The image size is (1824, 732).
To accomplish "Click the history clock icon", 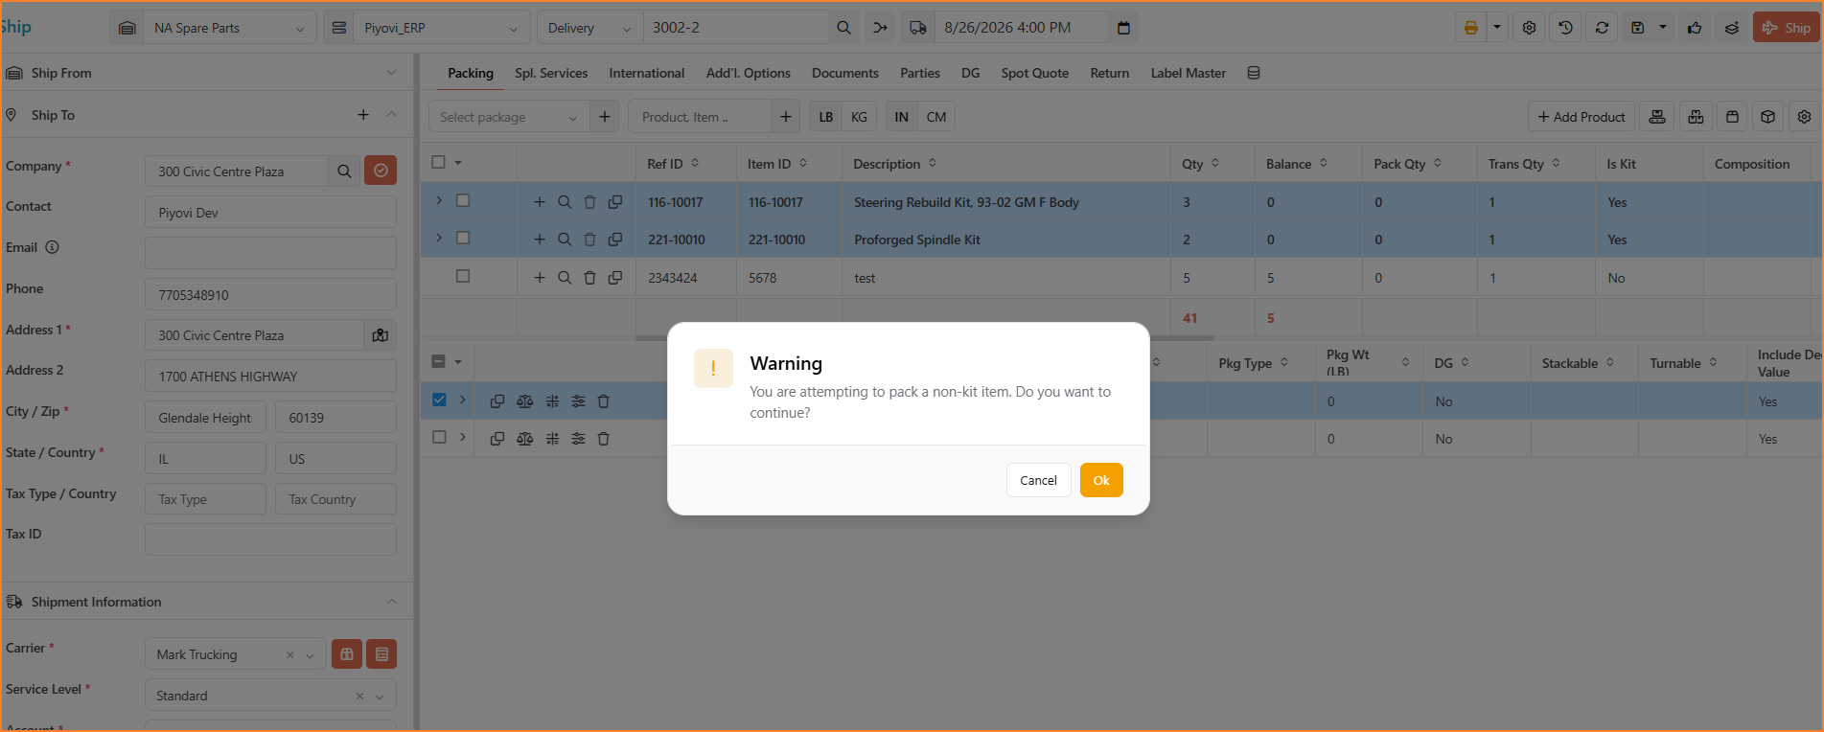I will click(x=1565, y=28).
